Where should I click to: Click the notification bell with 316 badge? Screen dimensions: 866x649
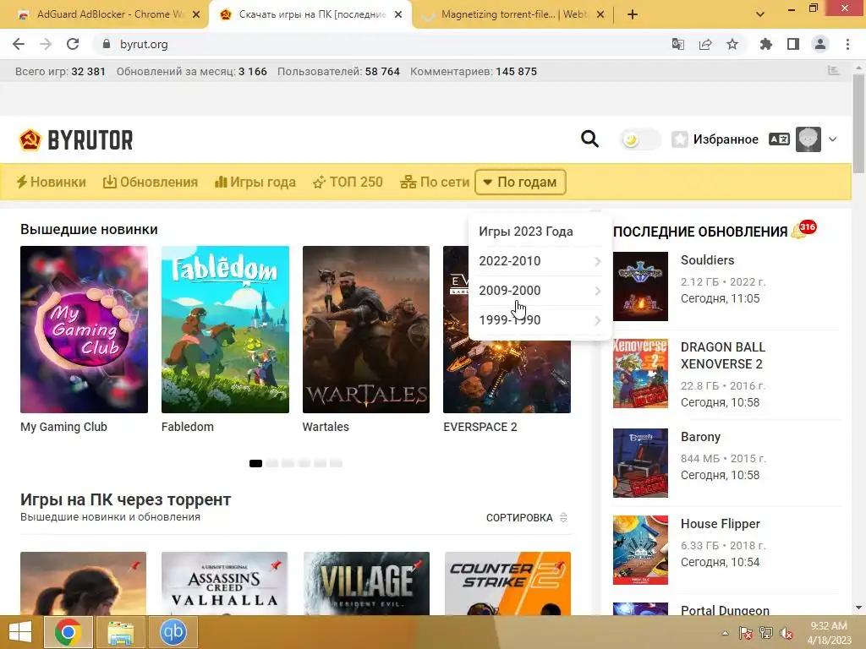click(x=803, y=230)
